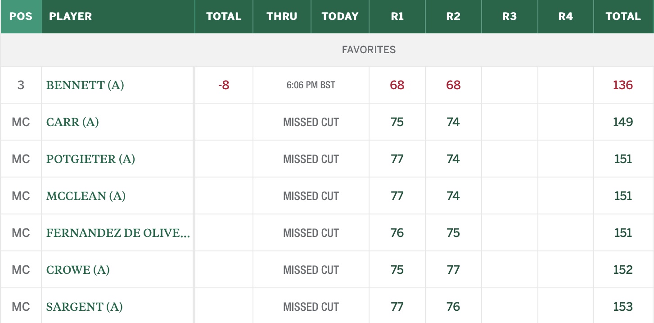Click the R3 column header
The image size is (654, 323).
(510, 16)
